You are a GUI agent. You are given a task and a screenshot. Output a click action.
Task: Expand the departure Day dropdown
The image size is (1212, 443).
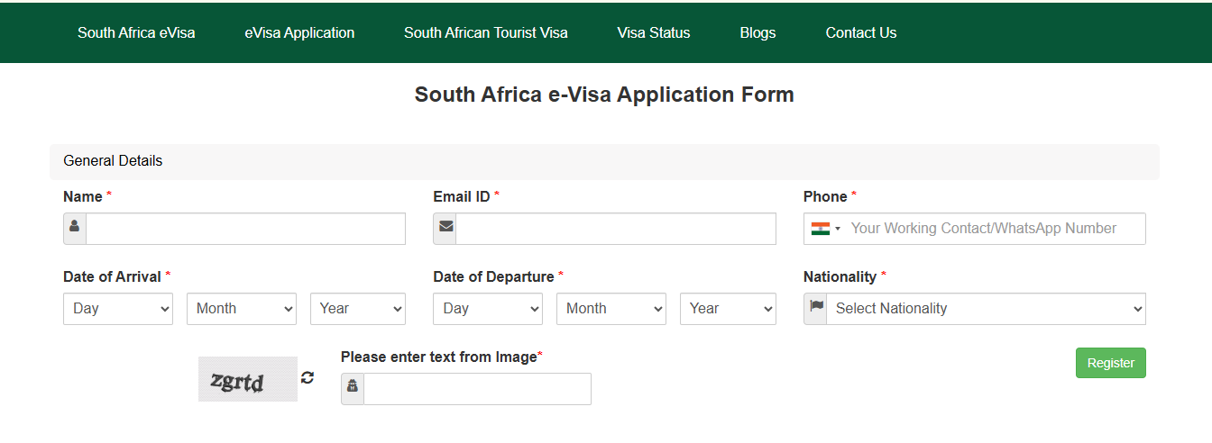tap(488, 309)
